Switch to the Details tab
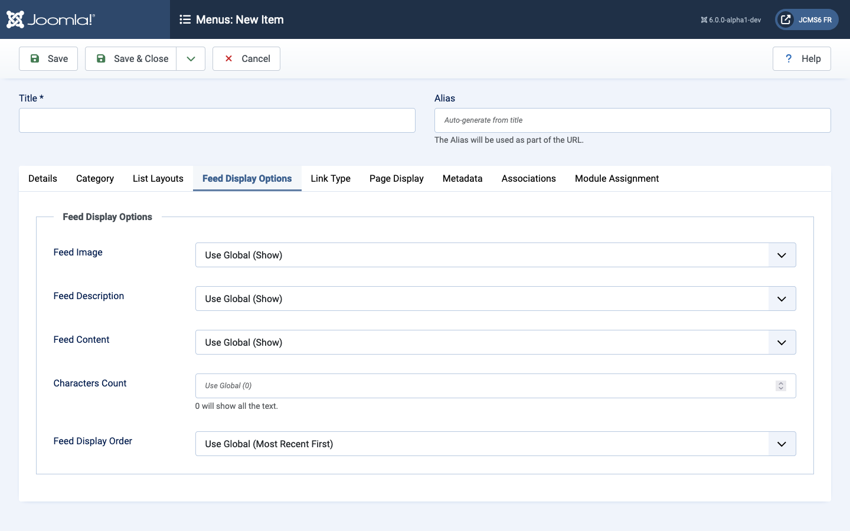This screenshot has height=531, width=850. point(42,178)
